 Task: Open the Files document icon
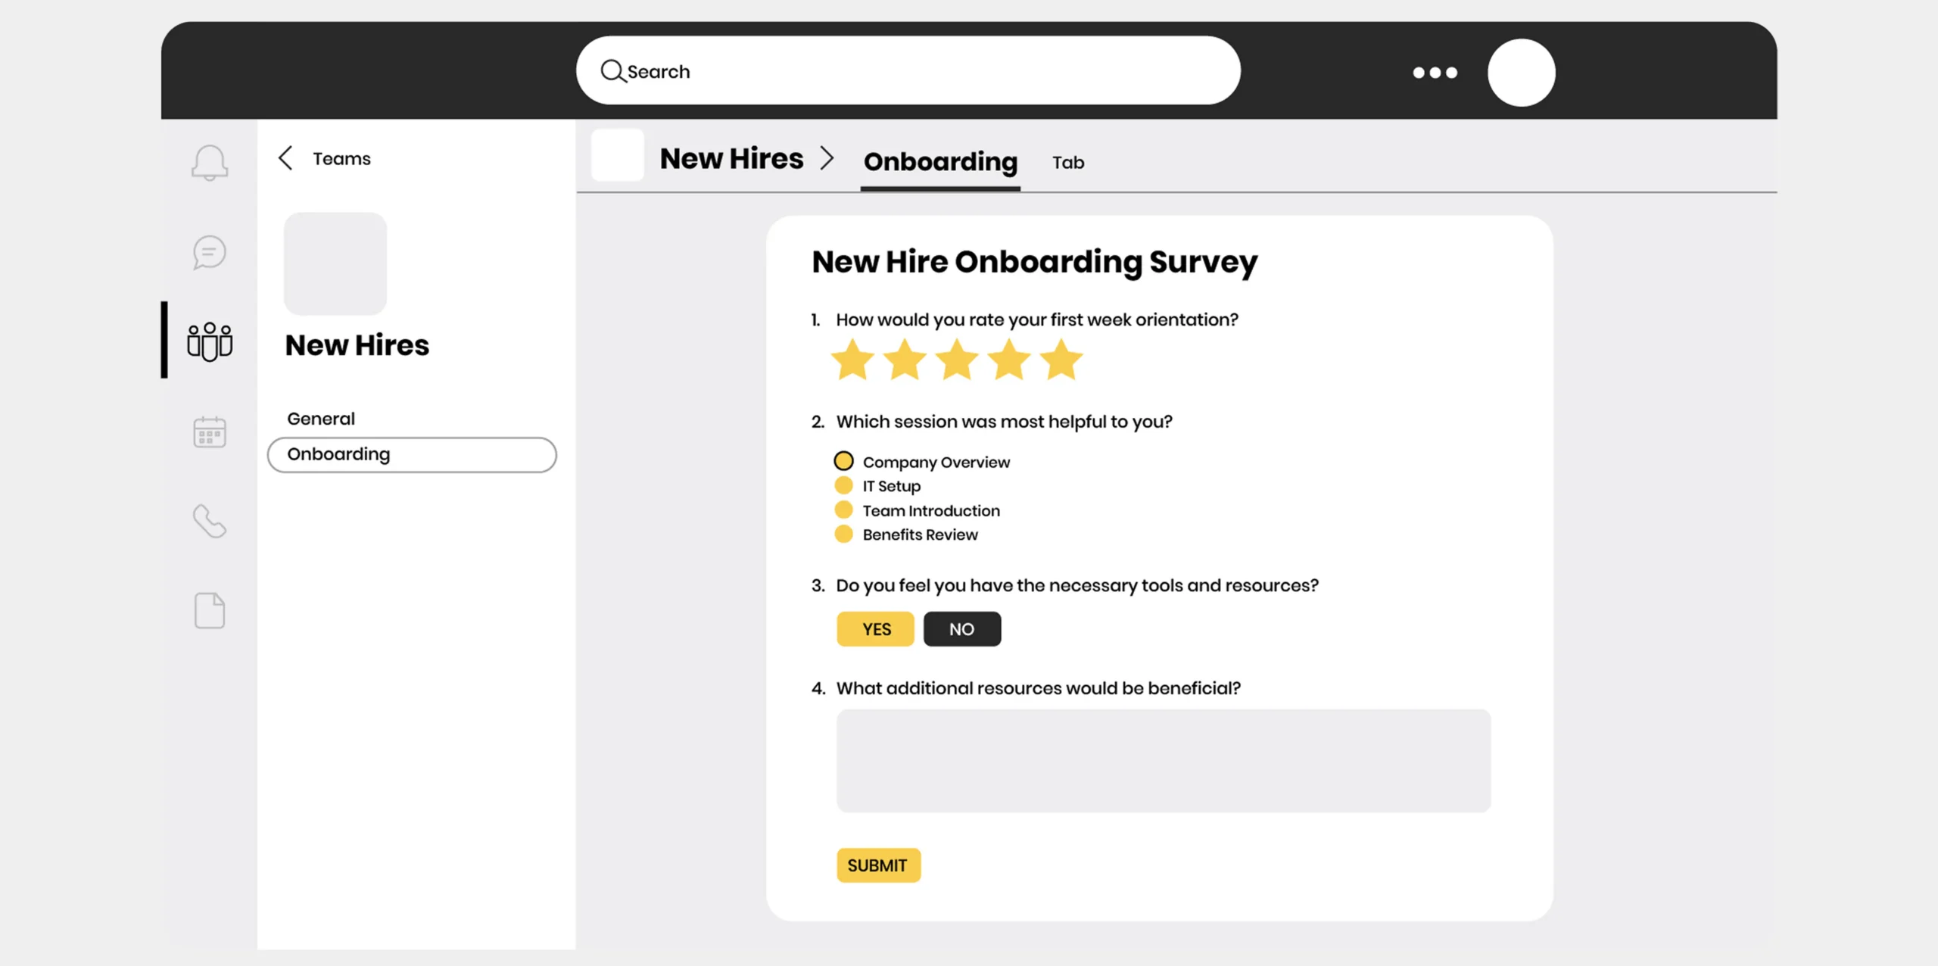210,610
